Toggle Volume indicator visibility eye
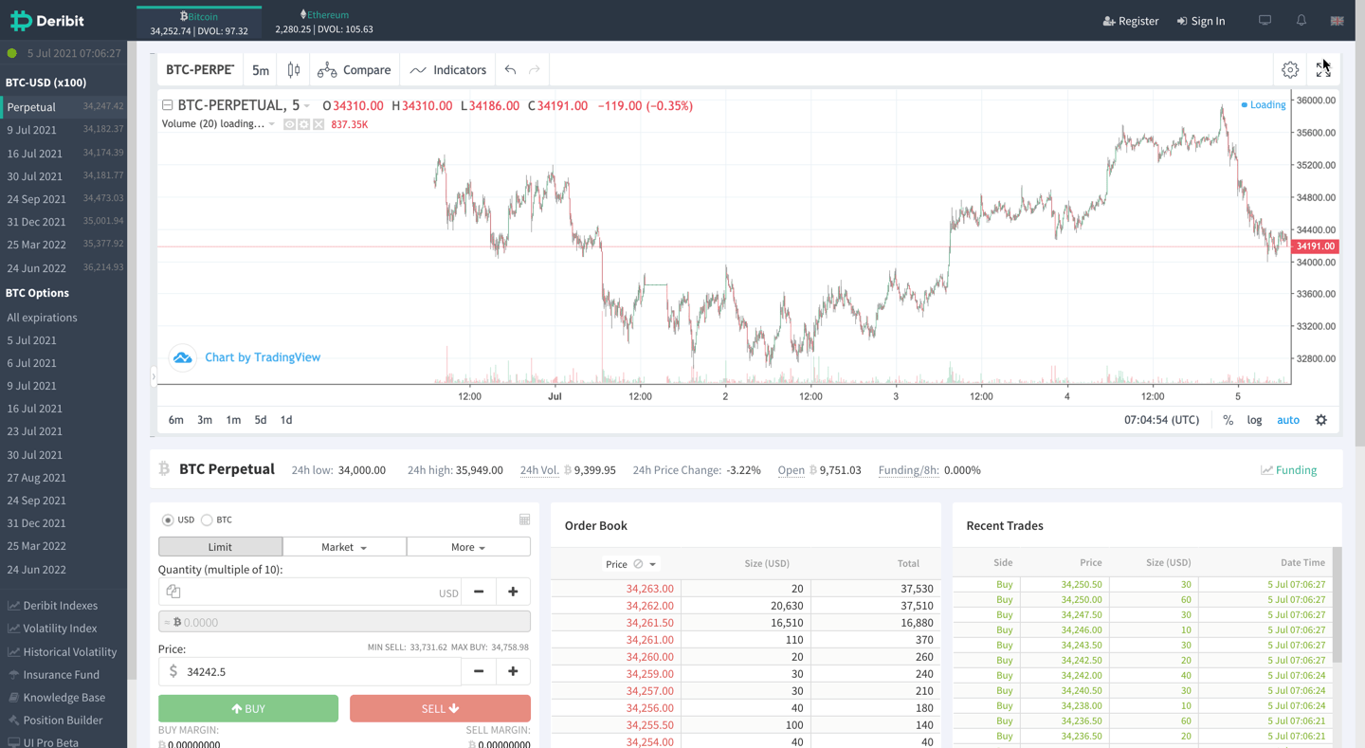 pyautogui.click(x=289, y=124)
